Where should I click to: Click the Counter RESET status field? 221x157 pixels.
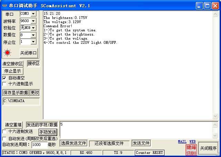click(x=150, y=153)
